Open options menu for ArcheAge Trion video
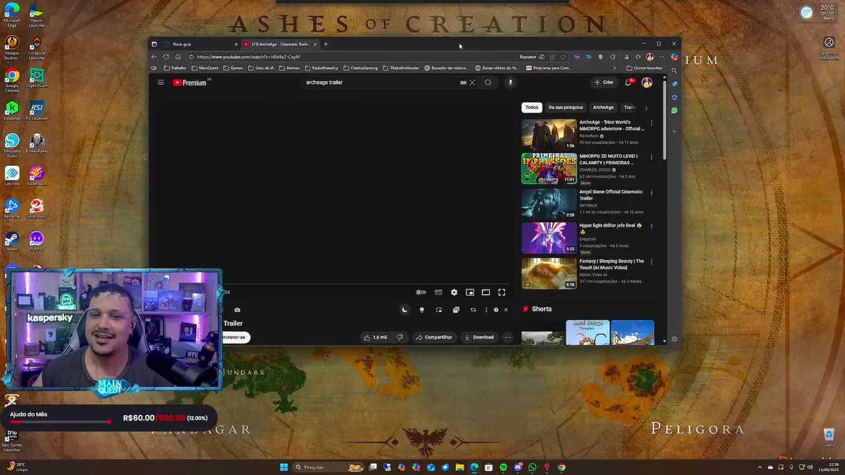Screen dimensions: 845x475 pyautogui.click(x=652, y=123)
